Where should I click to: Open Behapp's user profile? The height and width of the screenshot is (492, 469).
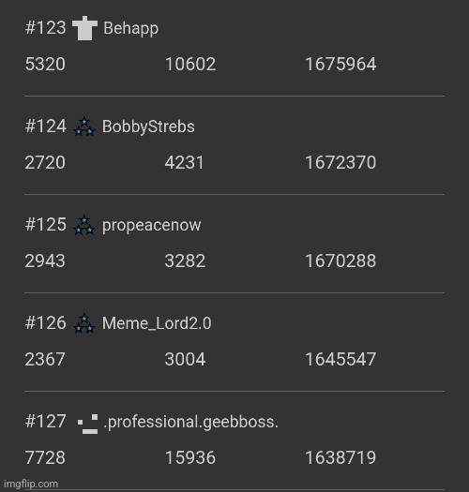click(131, 28)
